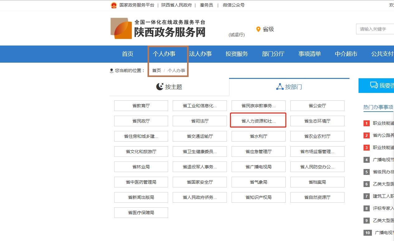Click the 按主题 moon icon
The width and height of the screenshot is (394, 241).
click(160, 87)
